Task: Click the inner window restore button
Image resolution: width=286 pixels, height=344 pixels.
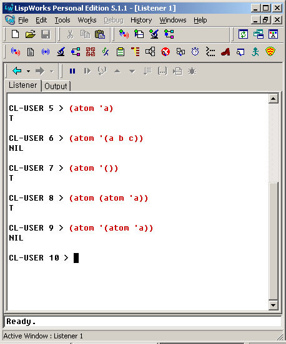Action: click(266, 20)
